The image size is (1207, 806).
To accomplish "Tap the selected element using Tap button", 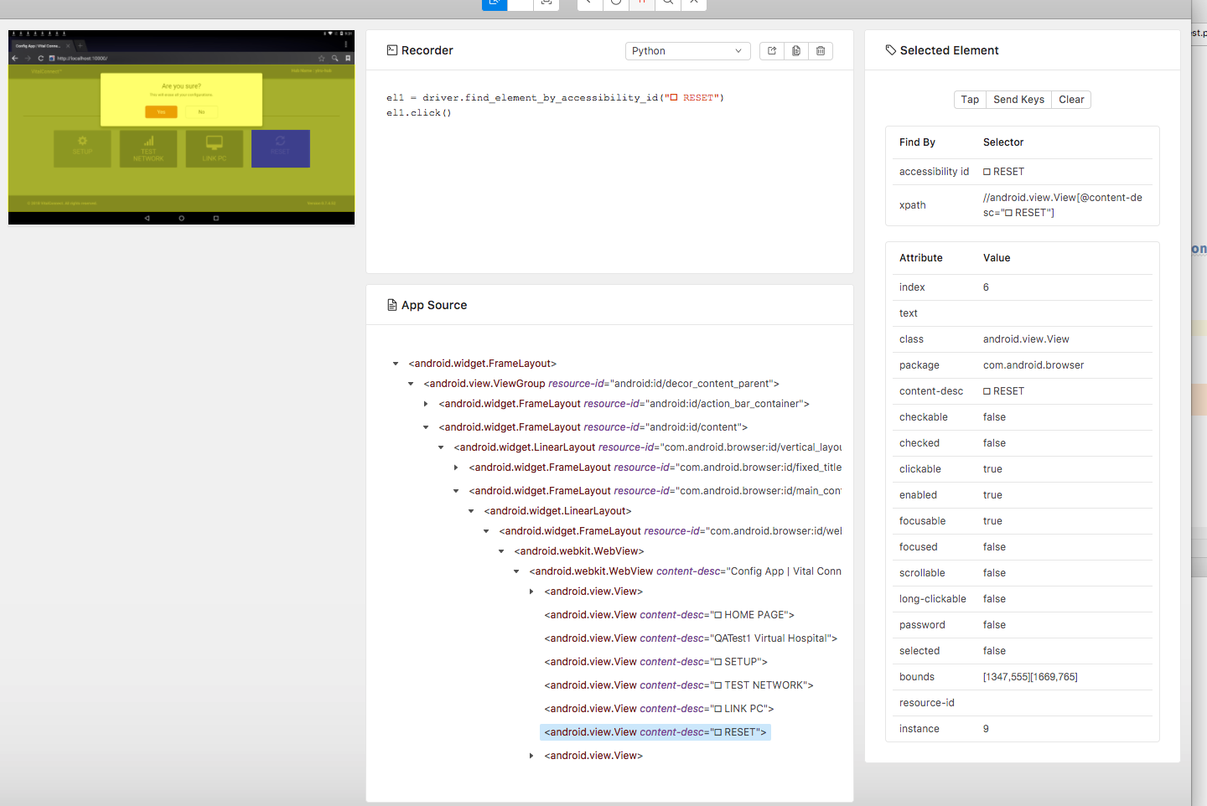I will 970,99.
